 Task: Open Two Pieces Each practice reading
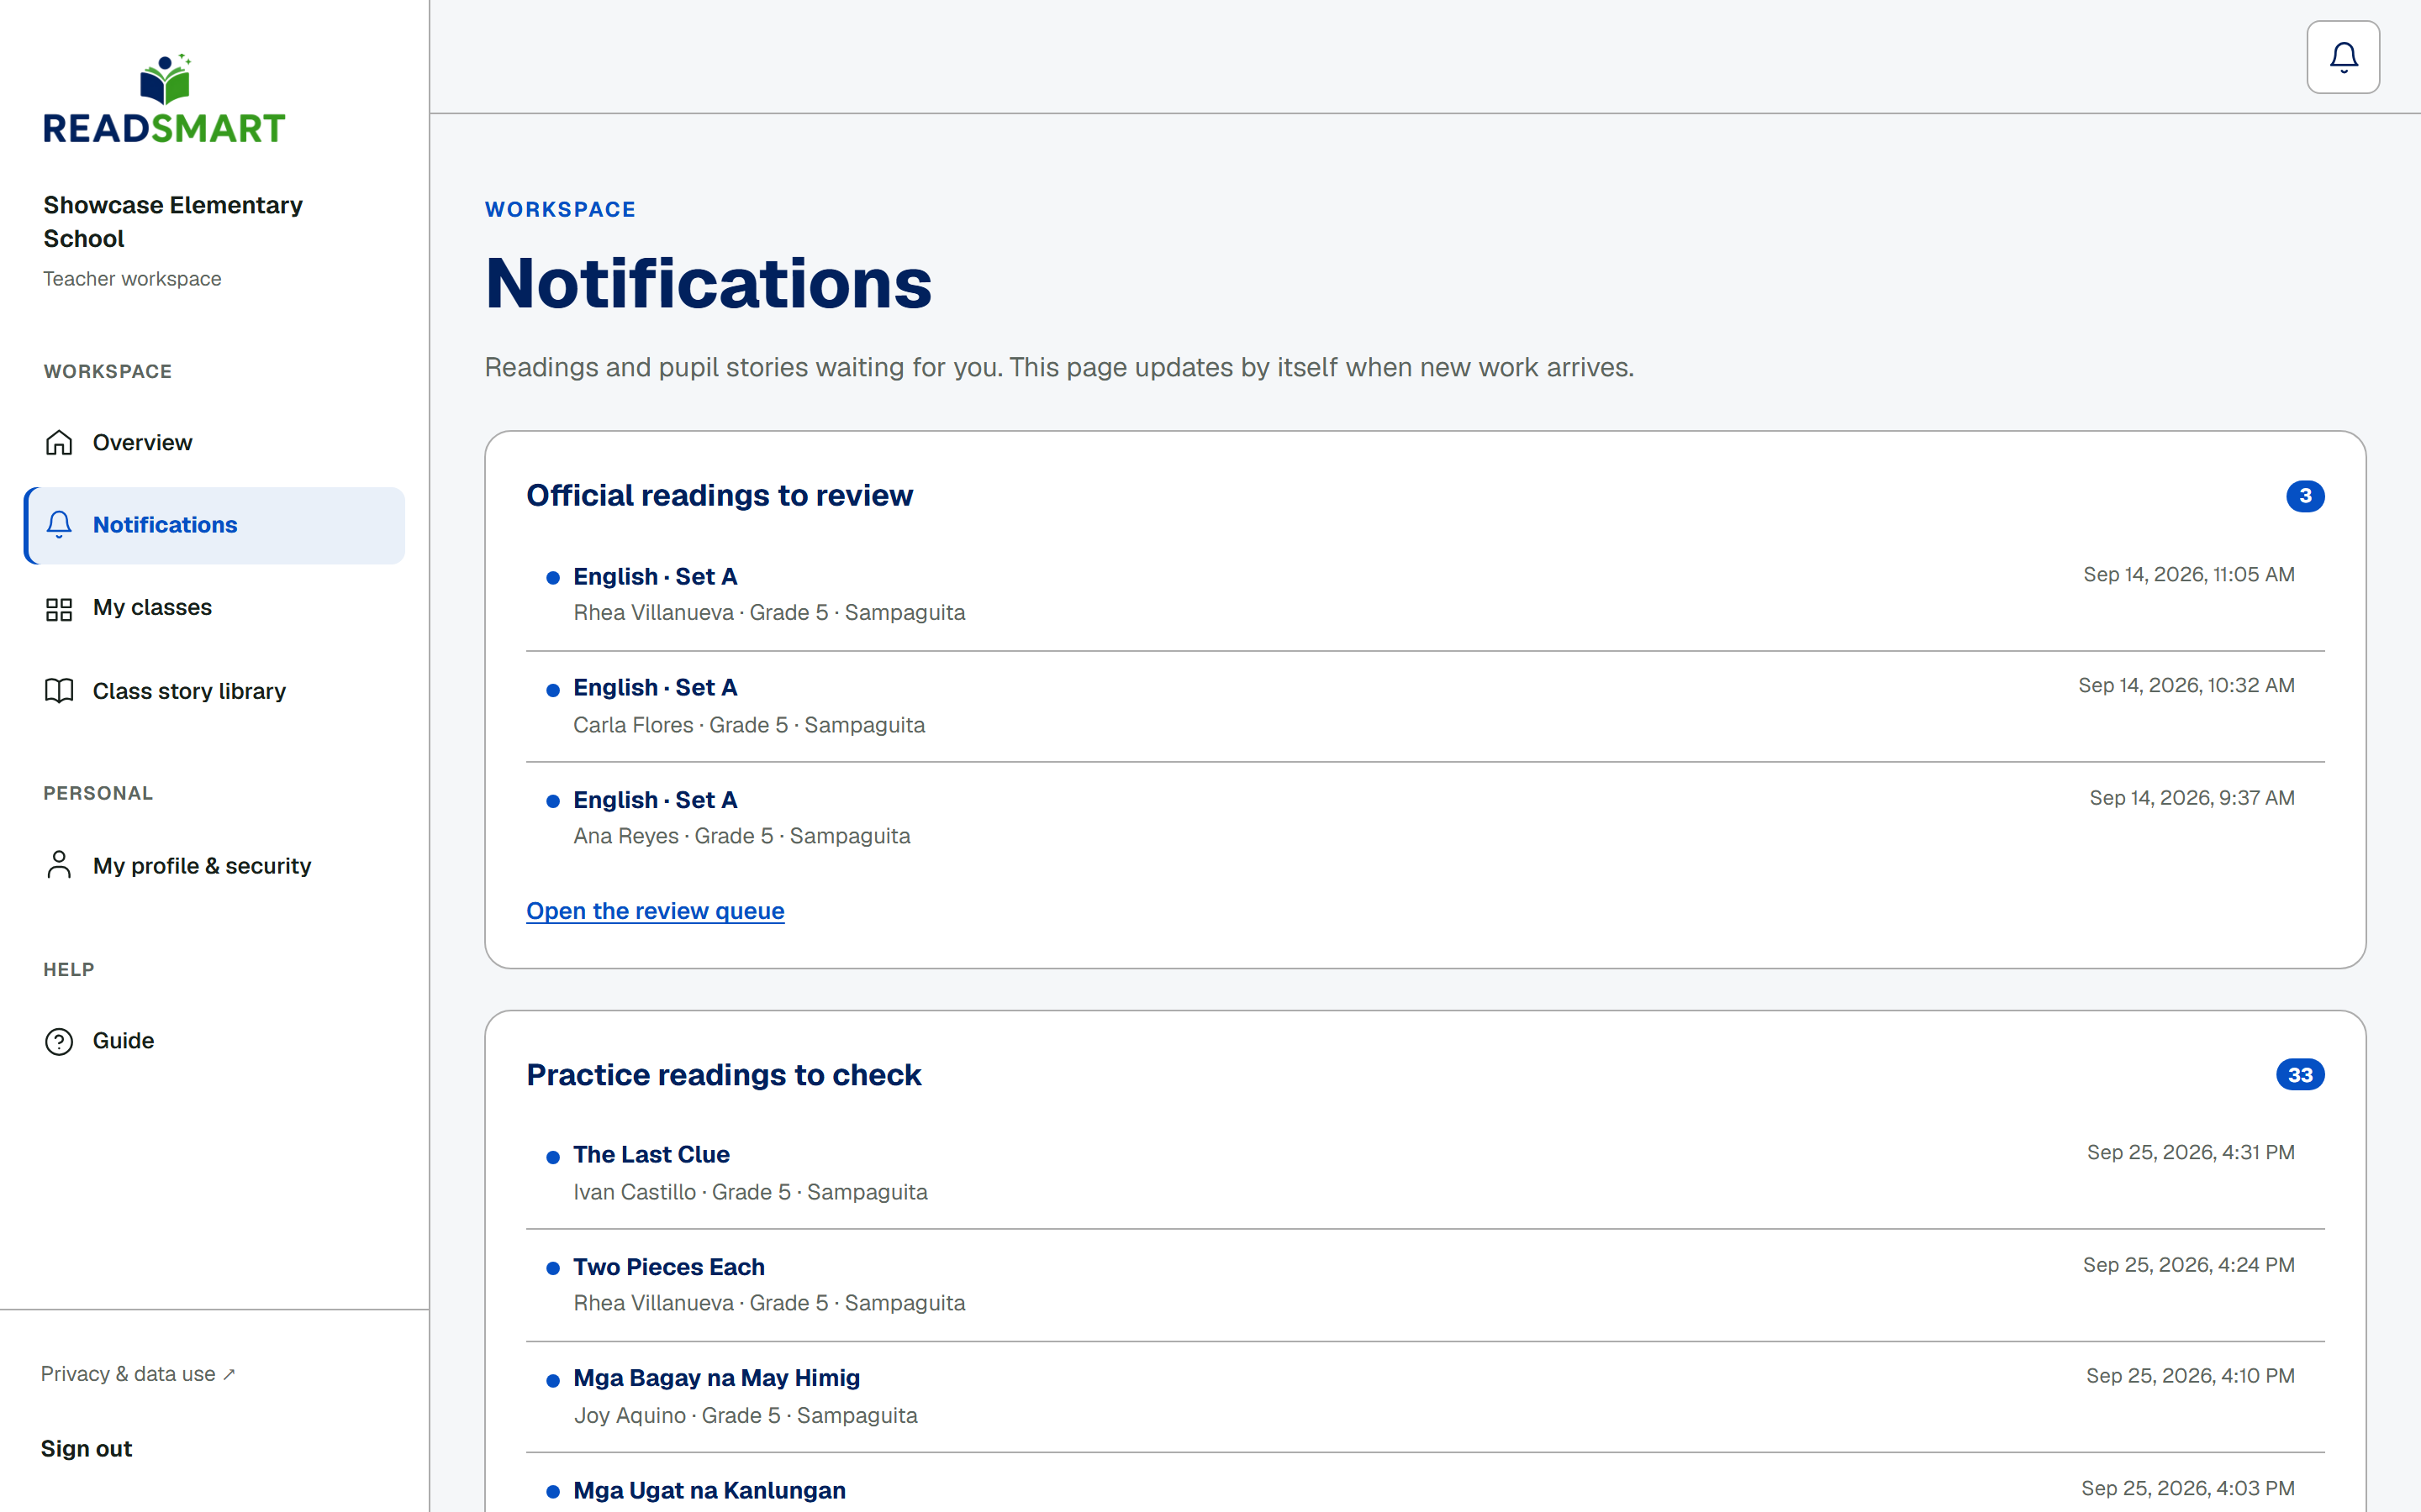point(1425,1285)
